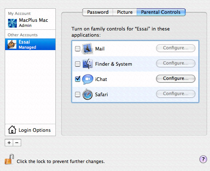Click the Safari compass icon

[x=87, y=94]
